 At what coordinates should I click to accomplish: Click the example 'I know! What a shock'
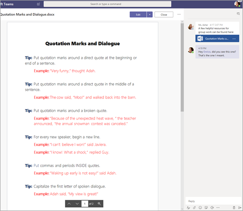coord(71,152)
